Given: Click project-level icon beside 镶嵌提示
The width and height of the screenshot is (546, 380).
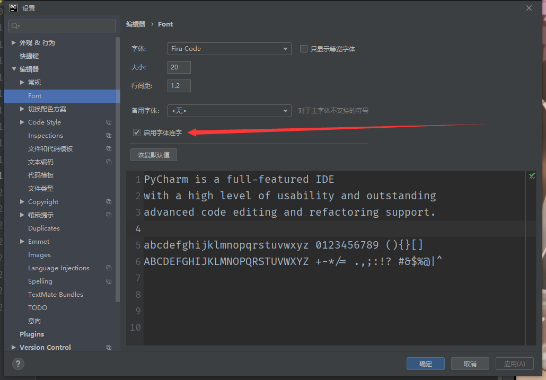Looking at the screenshot, I should [x=109, y=215].
